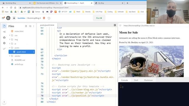Open the Merit bookmarks folder
This screenshot has height=106, width=189.
pyautogui.click(x=77, y=12)
